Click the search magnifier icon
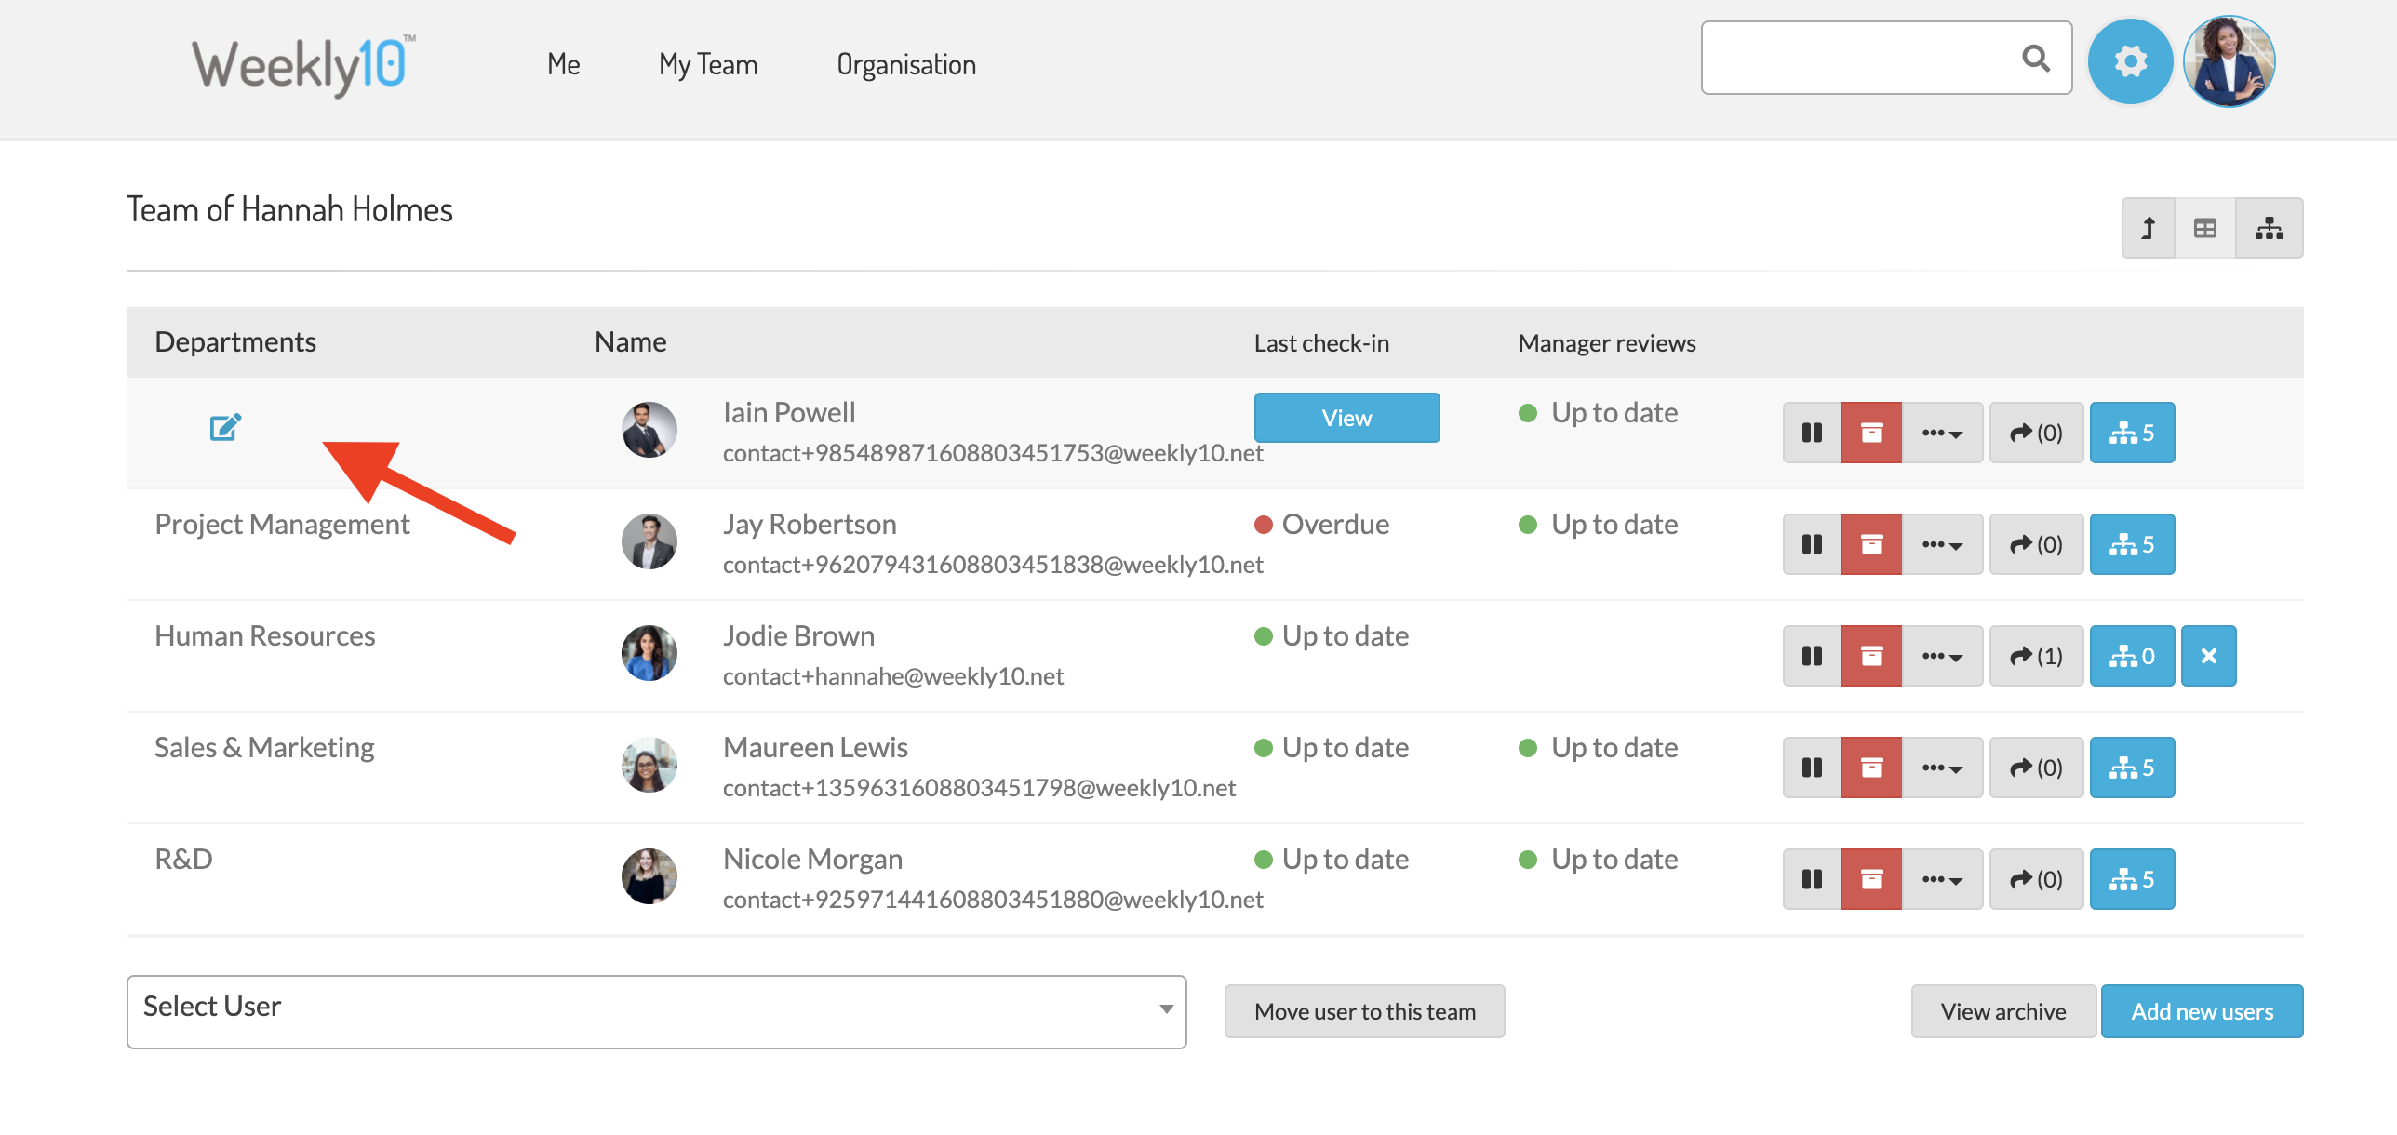 coord(2035,59)
